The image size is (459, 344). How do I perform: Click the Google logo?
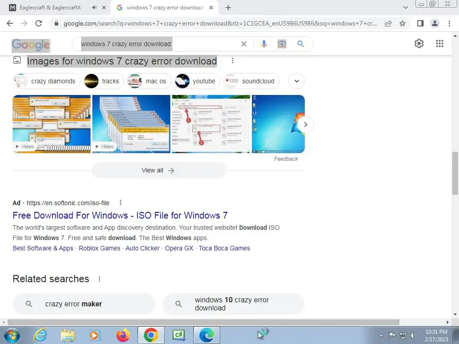point(31,45)
